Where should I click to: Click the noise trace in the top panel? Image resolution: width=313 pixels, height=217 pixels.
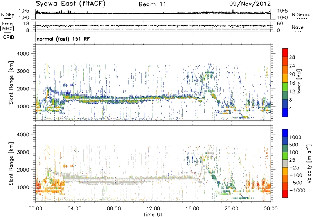coord(153,13)
